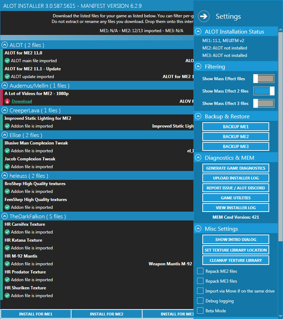Click the MEM Cmd Version: 421 text
The width and height of the screenshot is (283, 319).
(x=236, y=217)
